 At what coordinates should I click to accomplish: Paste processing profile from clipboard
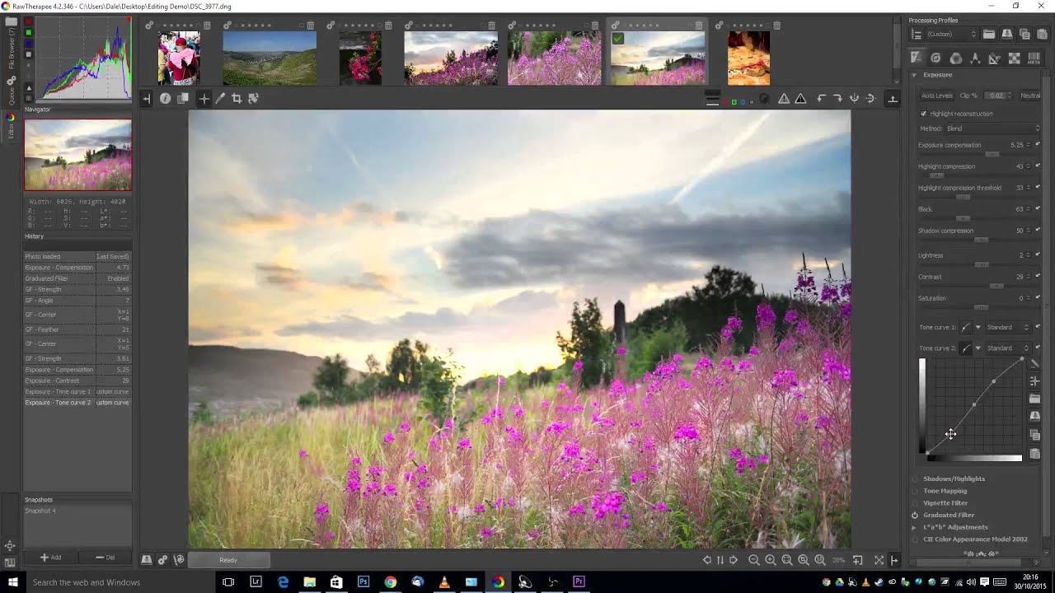(1043, 34)
